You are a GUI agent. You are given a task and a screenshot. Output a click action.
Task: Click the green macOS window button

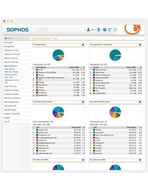[12, 21]
